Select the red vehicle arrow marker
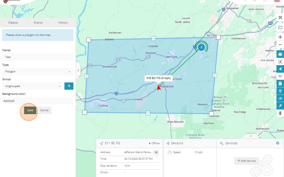Screen dimensions: 284x177 coord(159,87)
